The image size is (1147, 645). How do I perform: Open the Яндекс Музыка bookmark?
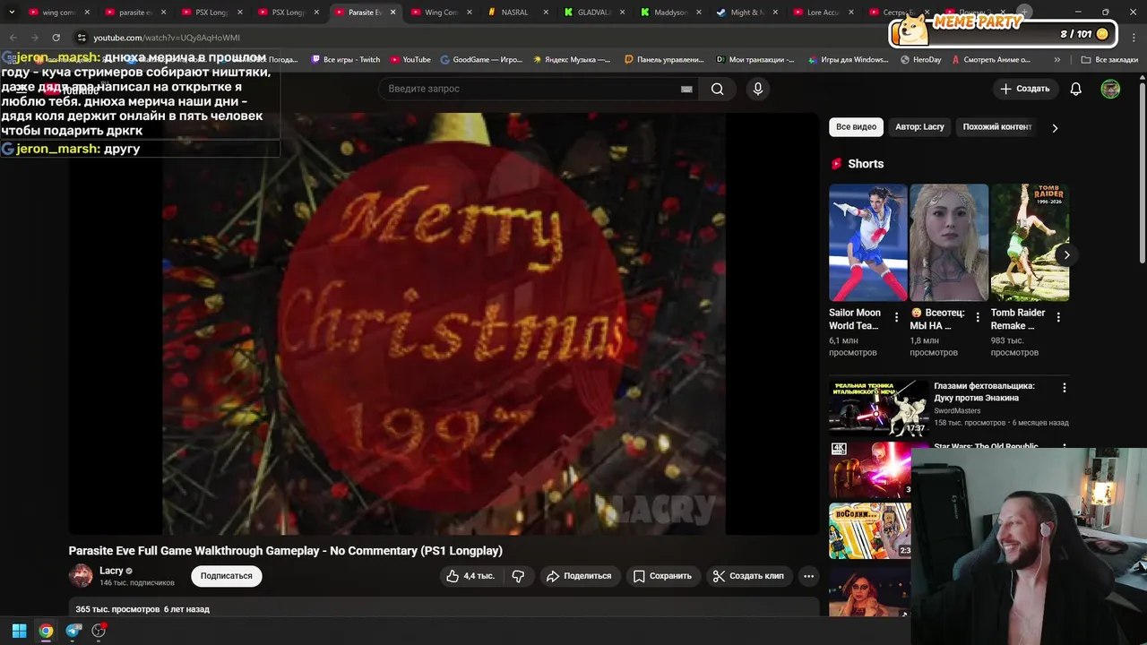pos(572,60)
